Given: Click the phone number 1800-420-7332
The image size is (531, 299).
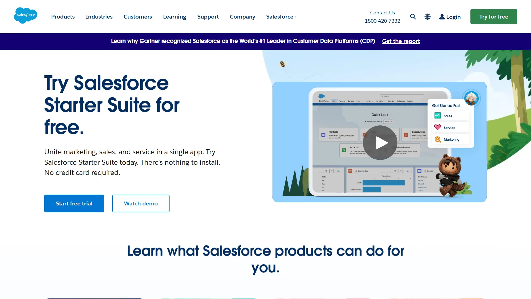Looking at the screenshot, I should (x=382, y=21).
